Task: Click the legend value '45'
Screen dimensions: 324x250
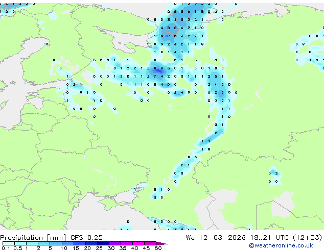Action: tap(146, 248)
